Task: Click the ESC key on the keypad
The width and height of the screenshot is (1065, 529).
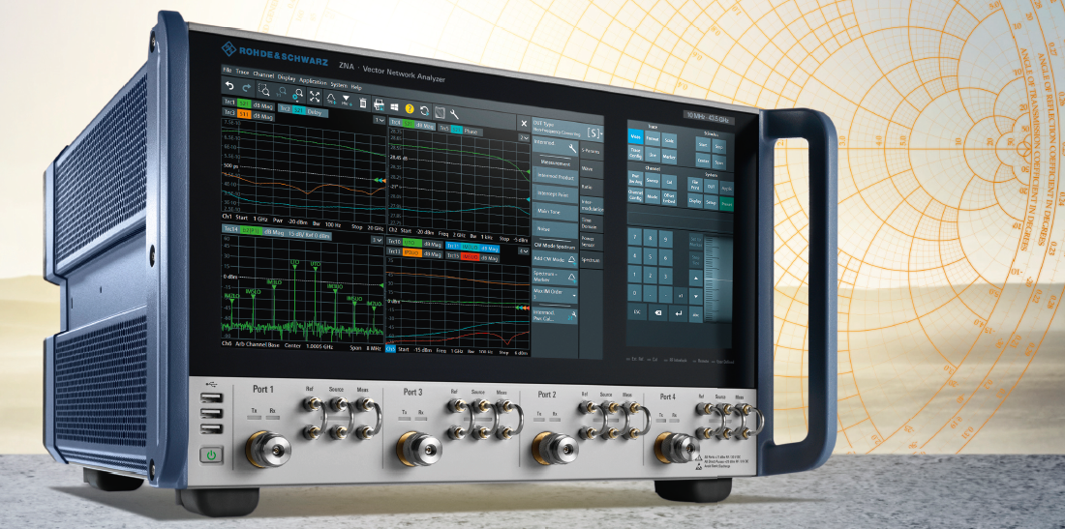Action: [x=636, y=312]
